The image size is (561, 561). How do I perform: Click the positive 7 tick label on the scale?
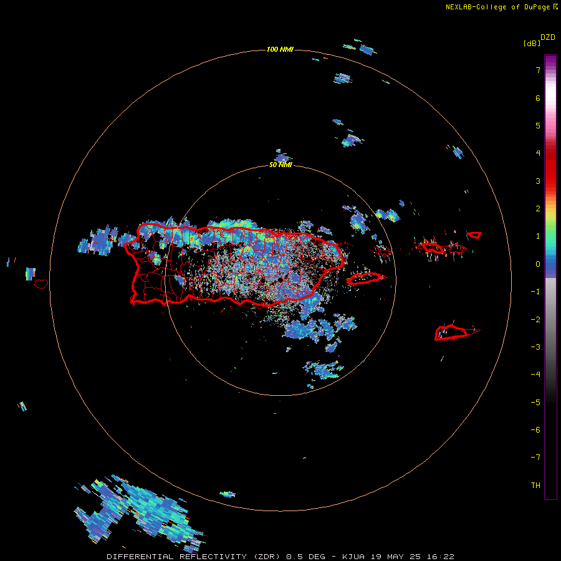pos(538,70)
